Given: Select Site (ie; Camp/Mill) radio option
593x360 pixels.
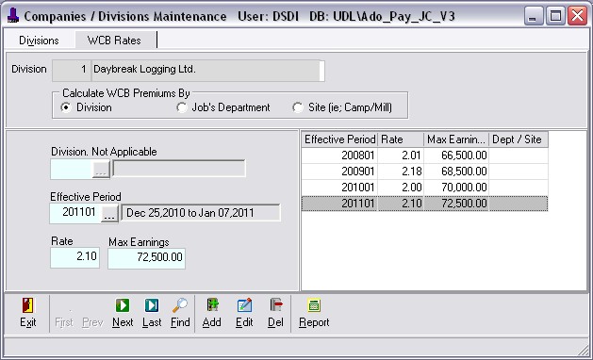Looking at the screenshot, I should (x=298, y=107).
